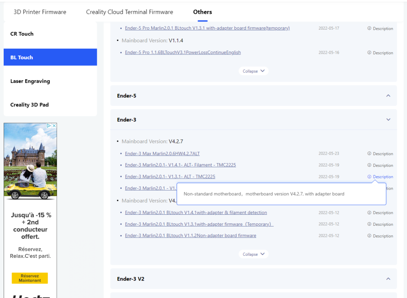
Task: Download Ender-5 Pro 1.1.6BLTouchV3.1PowerLossContinueEnglish
Action: click(x=183, y=52)
